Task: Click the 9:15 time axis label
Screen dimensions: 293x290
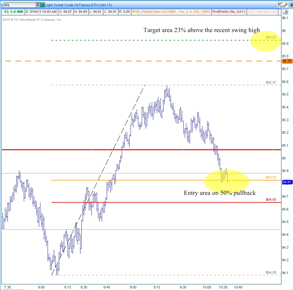Action: point(157,287)
